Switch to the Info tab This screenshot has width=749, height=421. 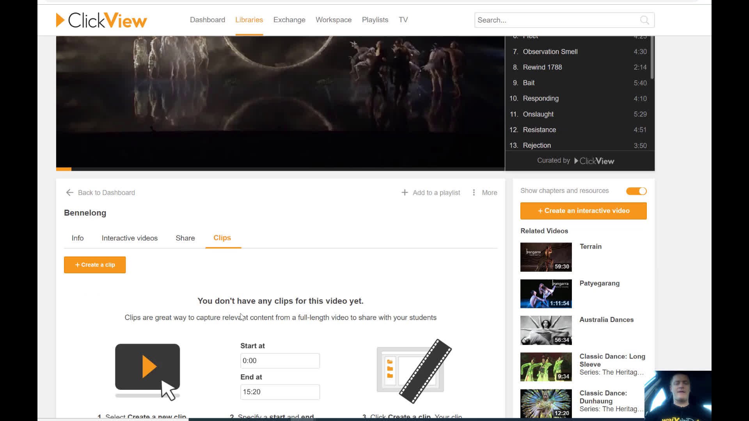78,238
